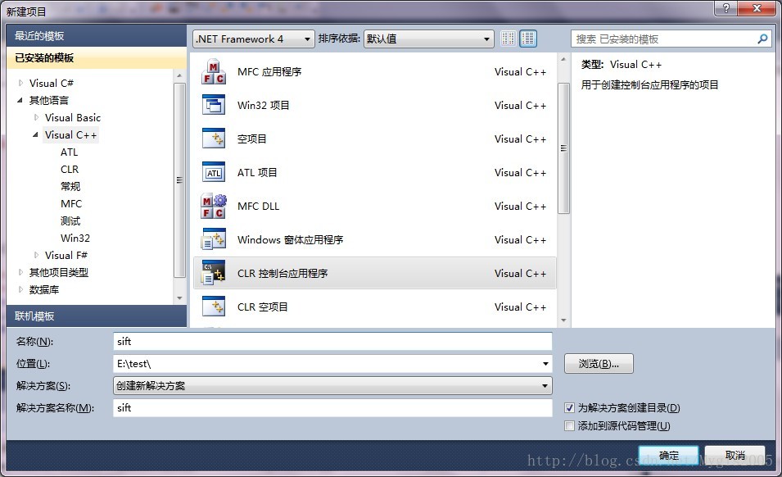Click the search magnifier icon
Screen dimensions: 782x477
[762, 39]
